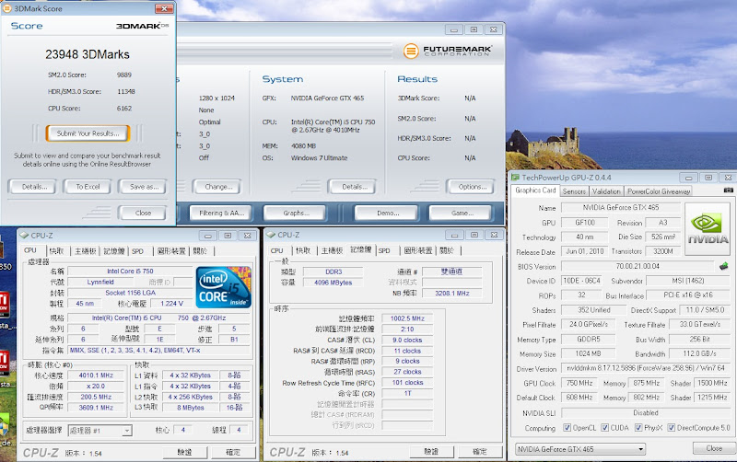
Task: Click the 4010.1 MHz core speed value
Action: [x=96, y=375]
